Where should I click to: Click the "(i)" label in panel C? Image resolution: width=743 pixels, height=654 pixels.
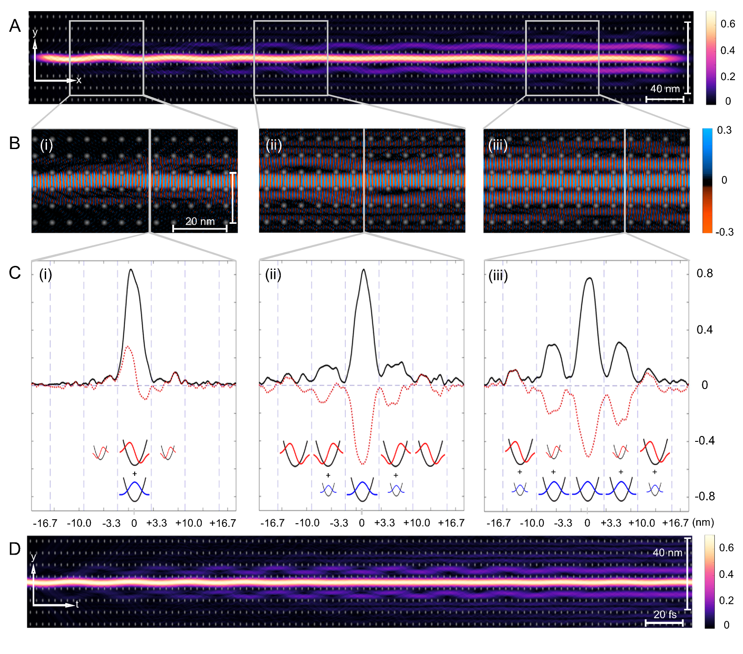point(46,274)
